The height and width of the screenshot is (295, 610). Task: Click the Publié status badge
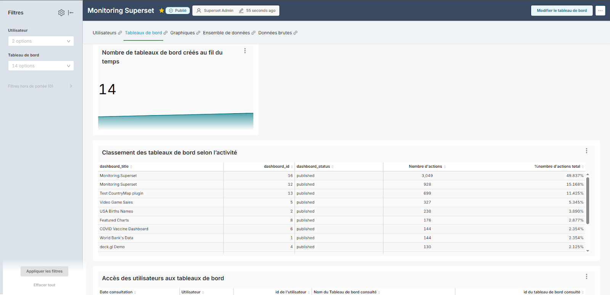178,11
